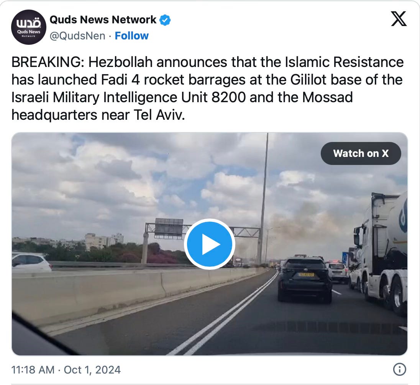The width and height of the screenshot is (420, 385).
Task: Click the Quds News Network display name
Action: (x=103, y=20)
